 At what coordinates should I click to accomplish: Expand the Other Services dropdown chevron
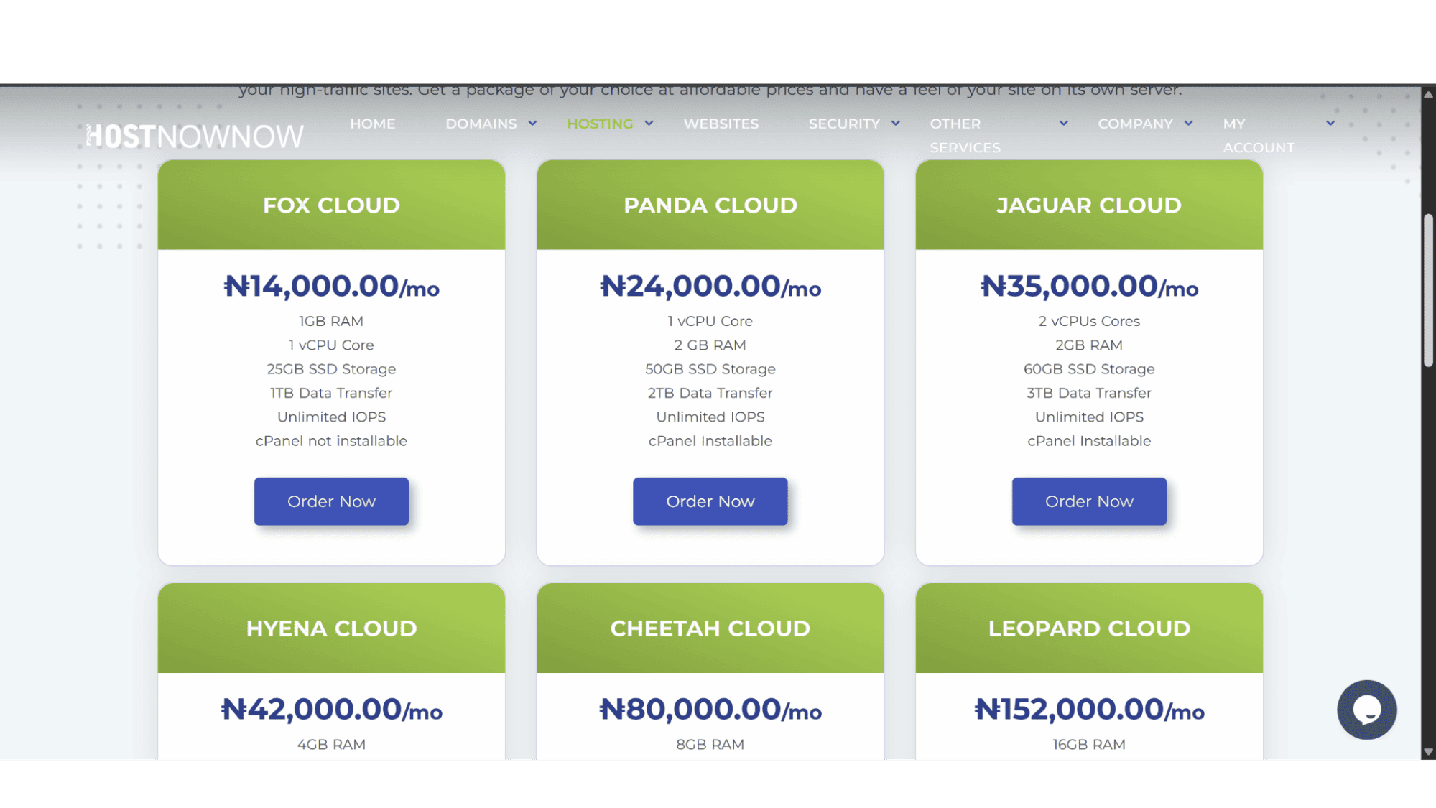tap(1063, 124)
